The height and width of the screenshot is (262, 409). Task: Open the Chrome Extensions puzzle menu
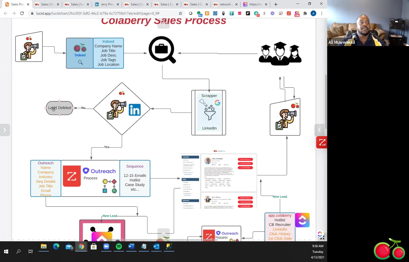[x=305, y=13]
